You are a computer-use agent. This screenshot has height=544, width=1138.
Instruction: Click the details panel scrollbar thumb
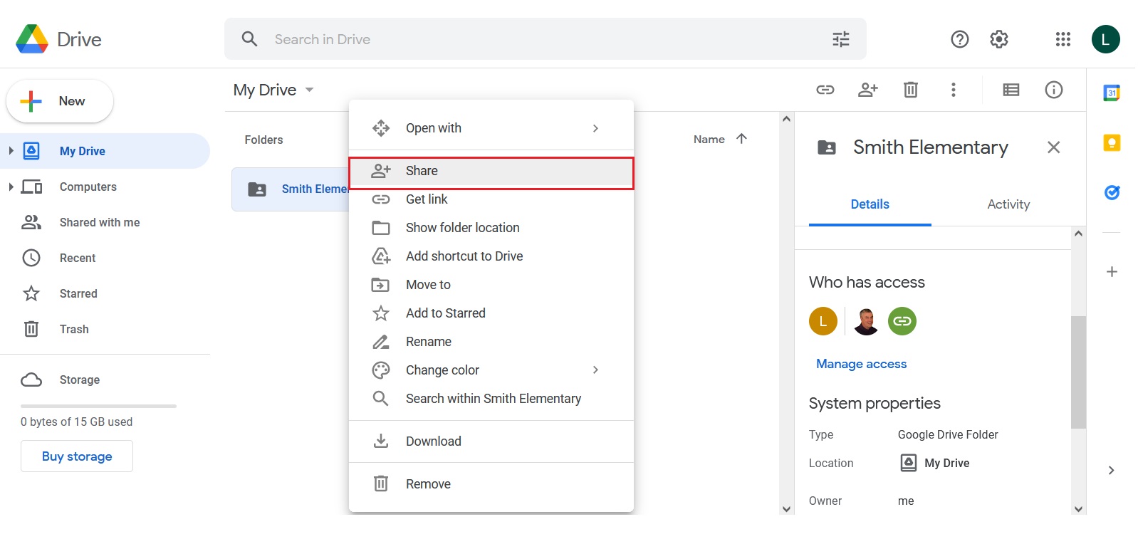coord(1078,372)
